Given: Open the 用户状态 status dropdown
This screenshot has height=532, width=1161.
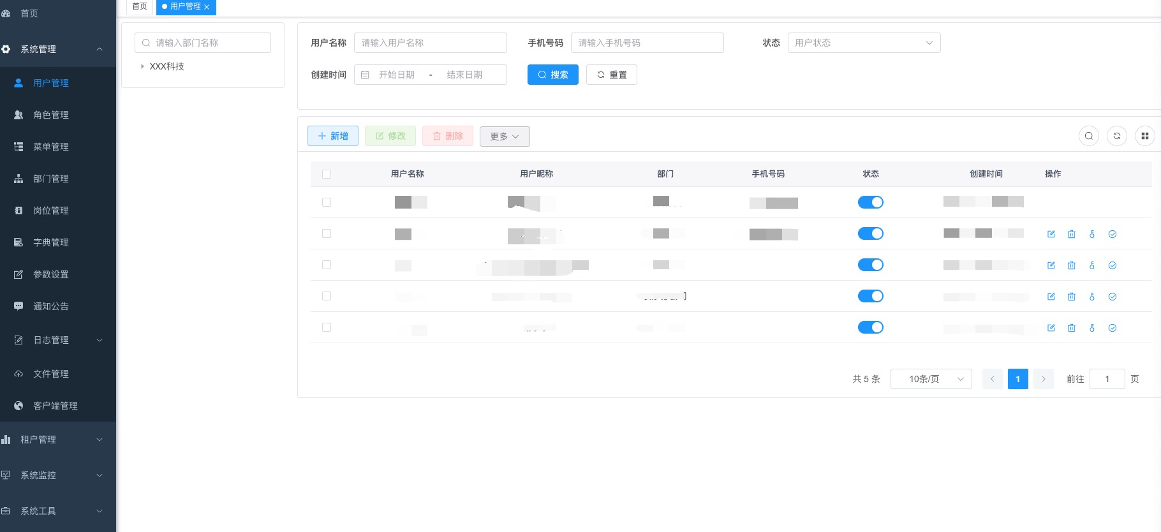Looking at the screenshot, I should tap(864, 43).
